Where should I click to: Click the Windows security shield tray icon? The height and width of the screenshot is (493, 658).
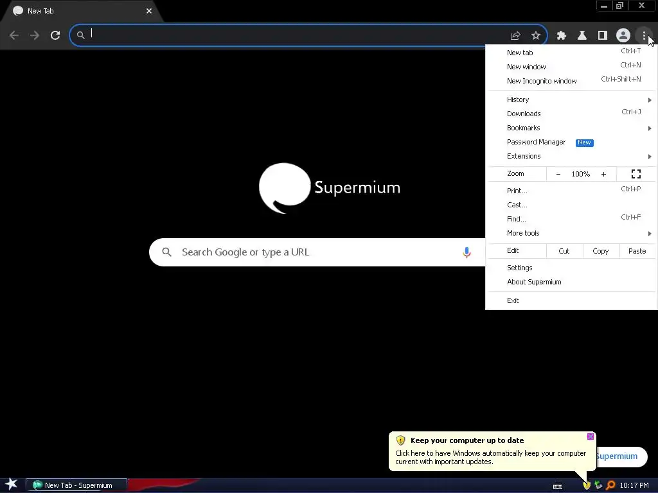coord(587,485)
